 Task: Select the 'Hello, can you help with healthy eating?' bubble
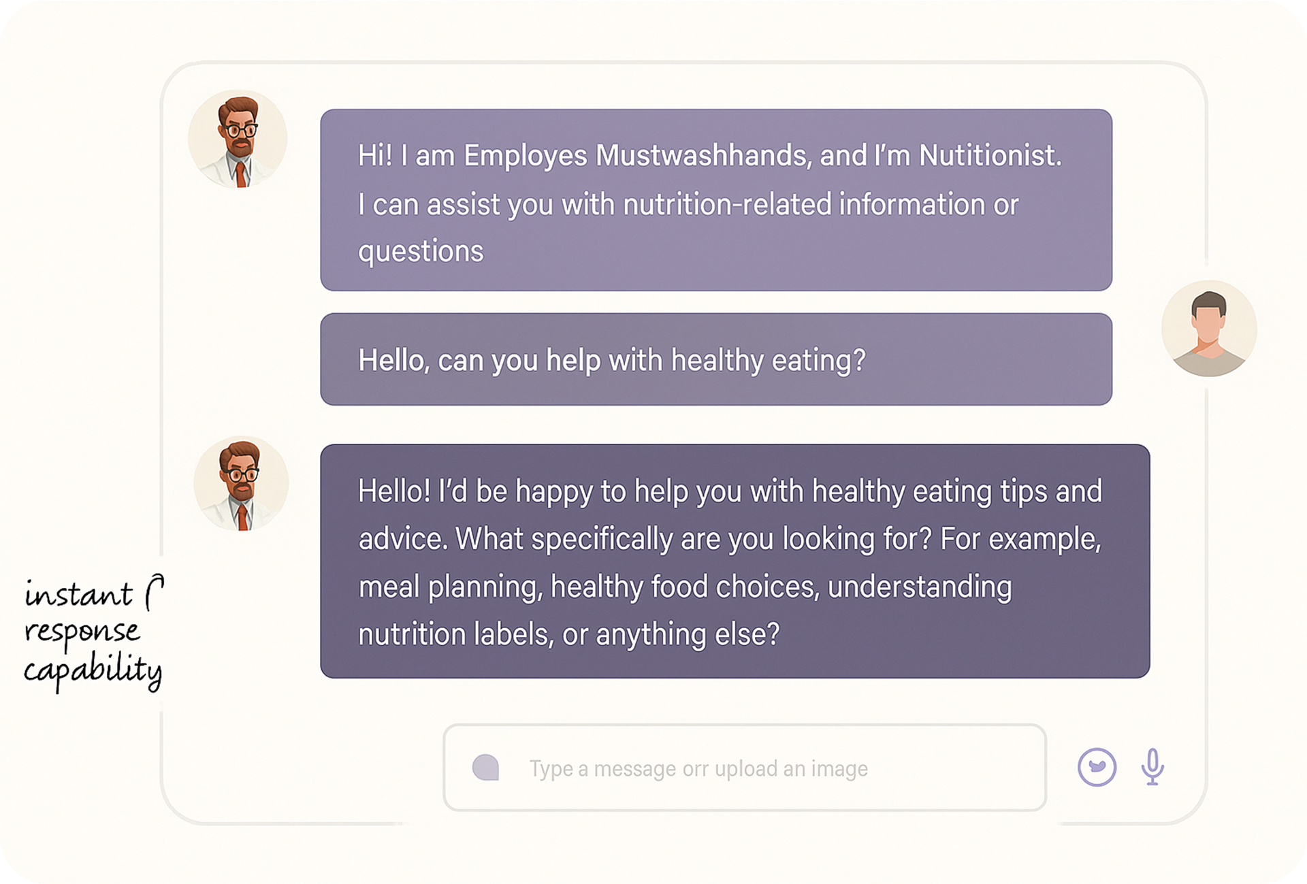(x=715, y=359)
